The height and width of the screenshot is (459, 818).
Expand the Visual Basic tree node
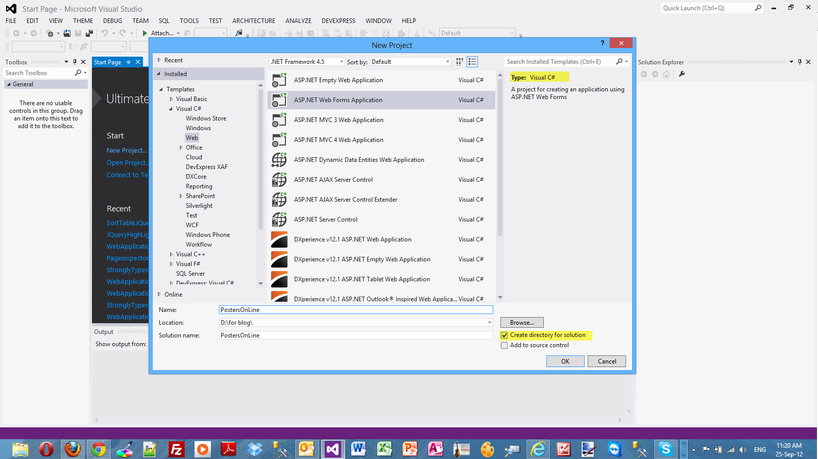click(172, 99)
